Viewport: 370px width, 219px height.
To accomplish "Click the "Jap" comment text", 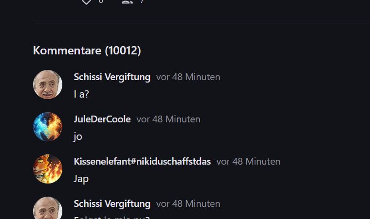I will (x=81, y=179).
